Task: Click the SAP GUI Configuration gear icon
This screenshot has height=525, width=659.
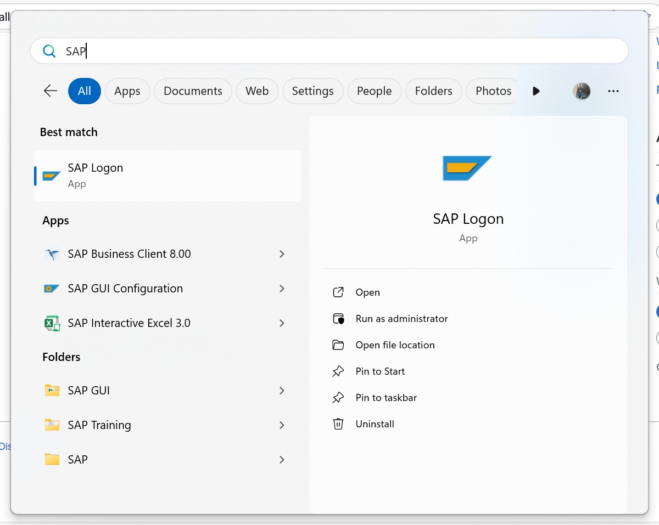Action: coord(52,289)
